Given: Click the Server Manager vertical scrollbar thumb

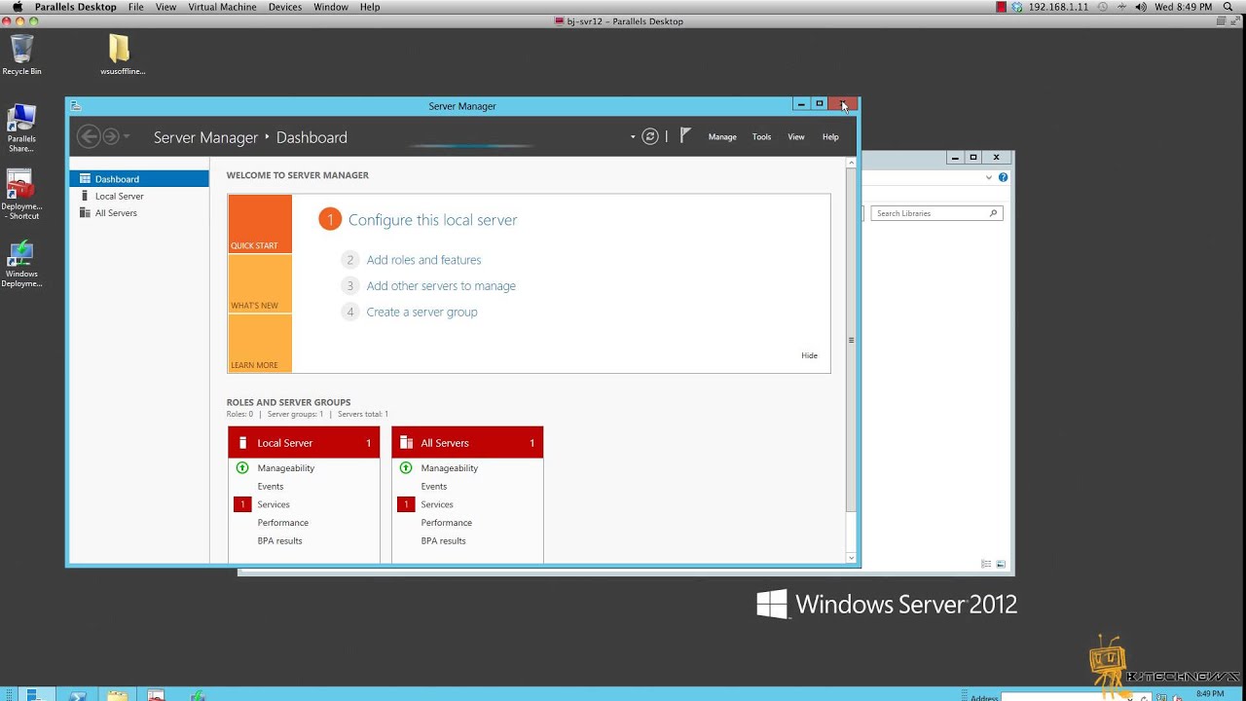Looking at the screenshot, I should [851, 340].
